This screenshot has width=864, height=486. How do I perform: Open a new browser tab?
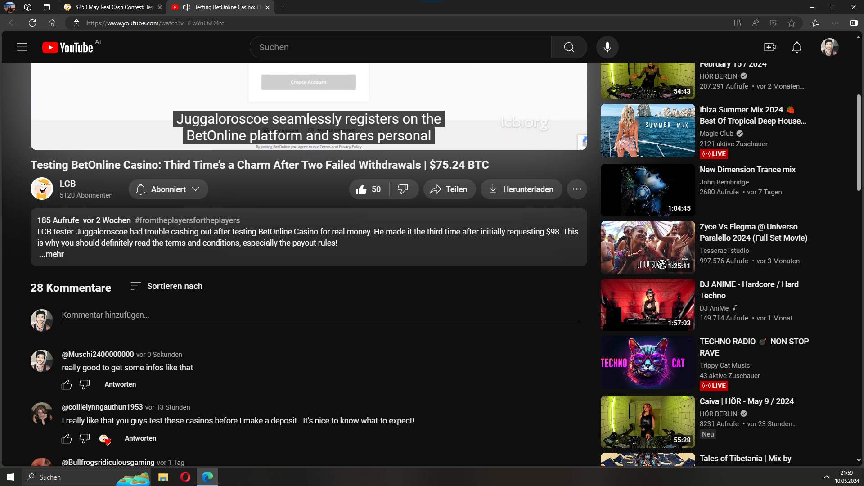(x=284, y=7)
